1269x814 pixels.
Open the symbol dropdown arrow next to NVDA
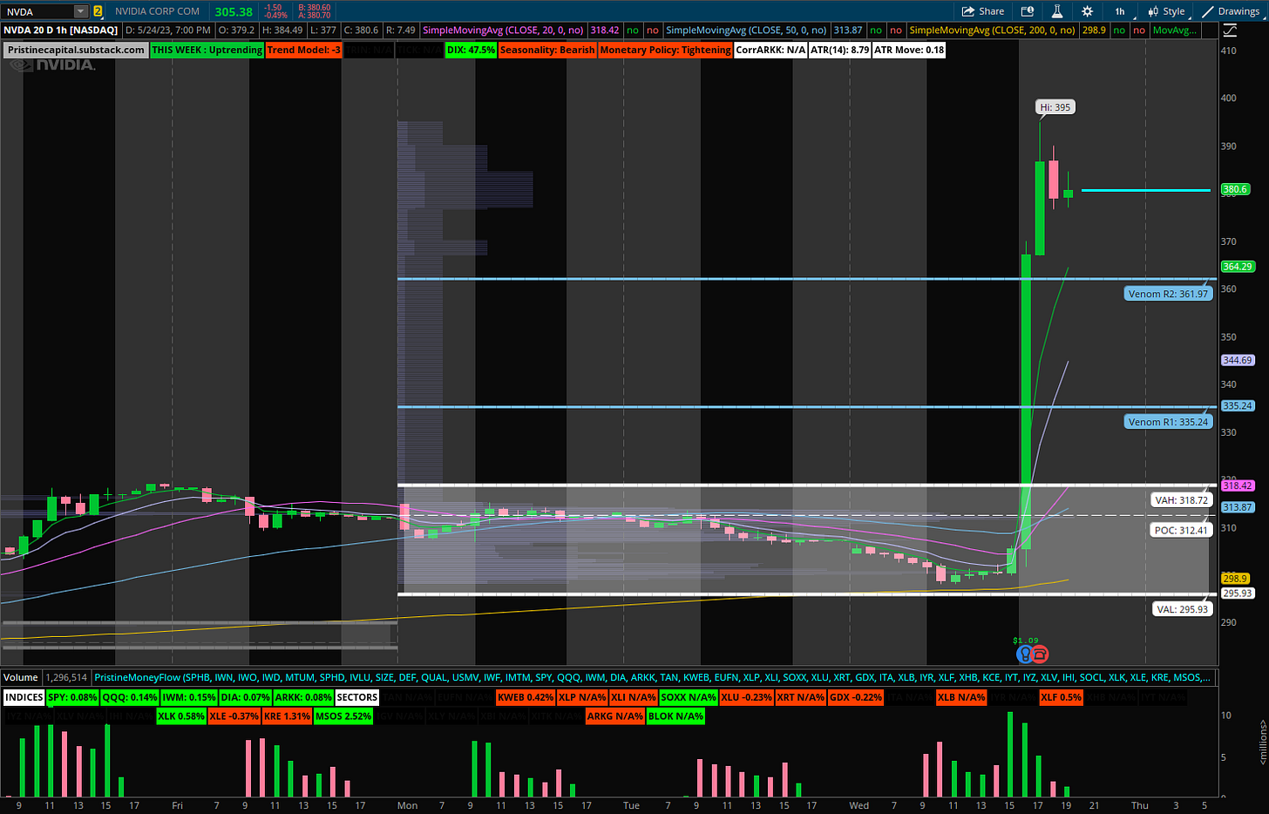pos(81,11)
